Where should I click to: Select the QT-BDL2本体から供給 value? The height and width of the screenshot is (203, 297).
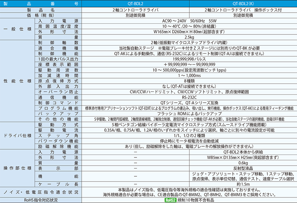point(243,152)
